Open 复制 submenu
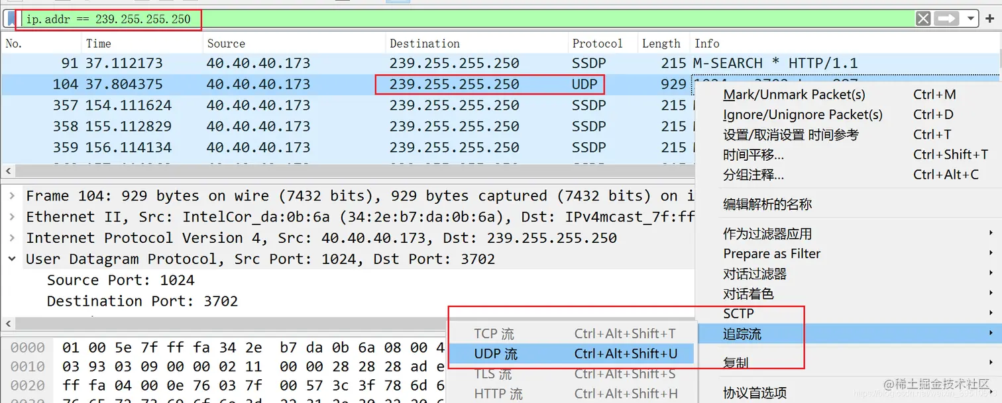This screenshot has width=1002, height=403. 848,363
